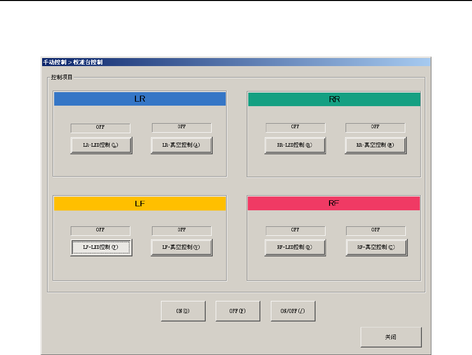Click the LR-LED控制 button
The image size is (472, 355).
(x=101, y=146)
